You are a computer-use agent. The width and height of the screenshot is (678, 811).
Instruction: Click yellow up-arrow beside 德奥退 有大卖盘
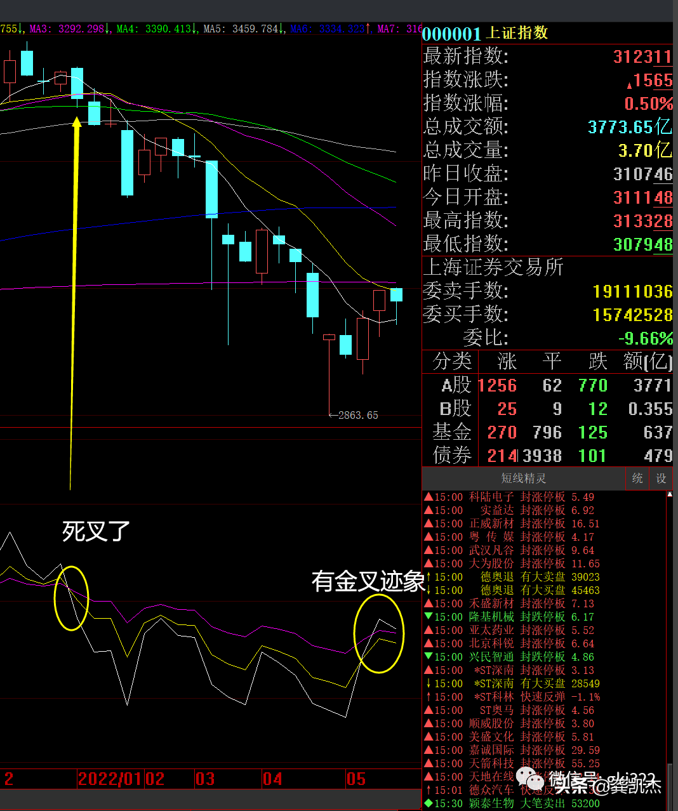click(x=429, y=577)
